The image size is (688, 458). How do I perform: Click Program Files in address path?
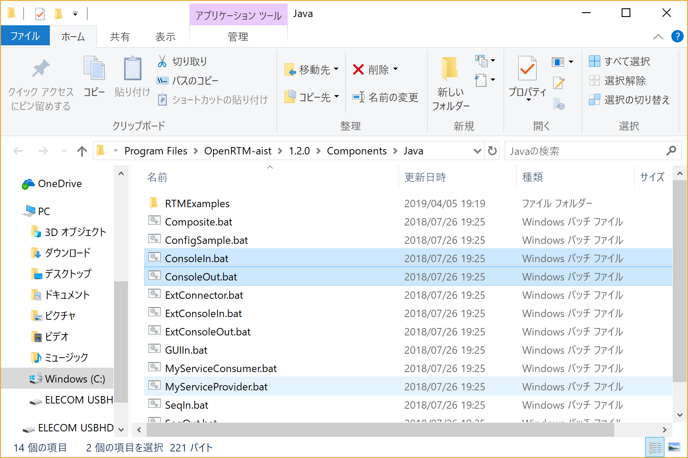[x=156, y=151]
